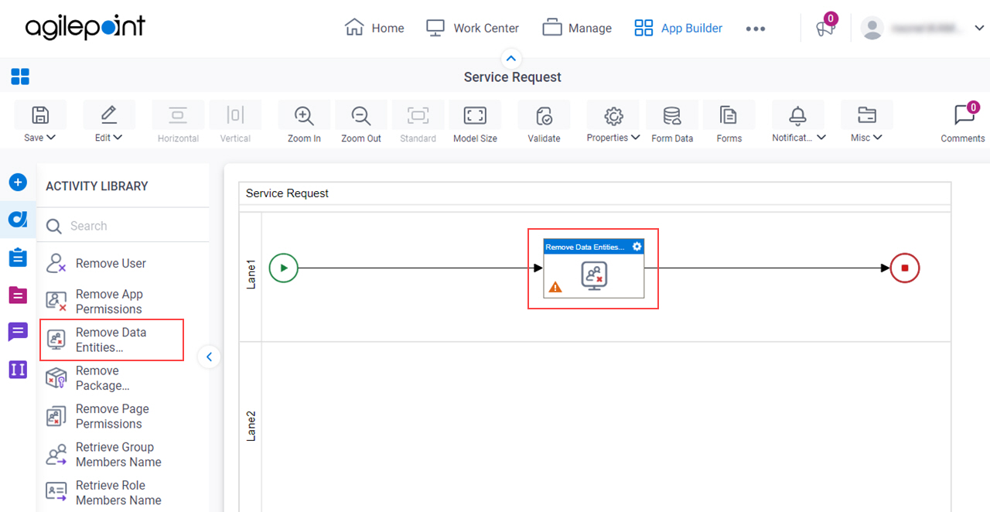Open the announcements megaphone icon
This screenshot has width=990, height=512.
click(x=825, y=29)
